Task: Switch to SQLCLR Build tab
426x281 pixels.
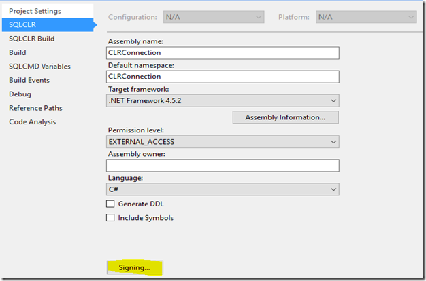Action: tap(32, 39)
